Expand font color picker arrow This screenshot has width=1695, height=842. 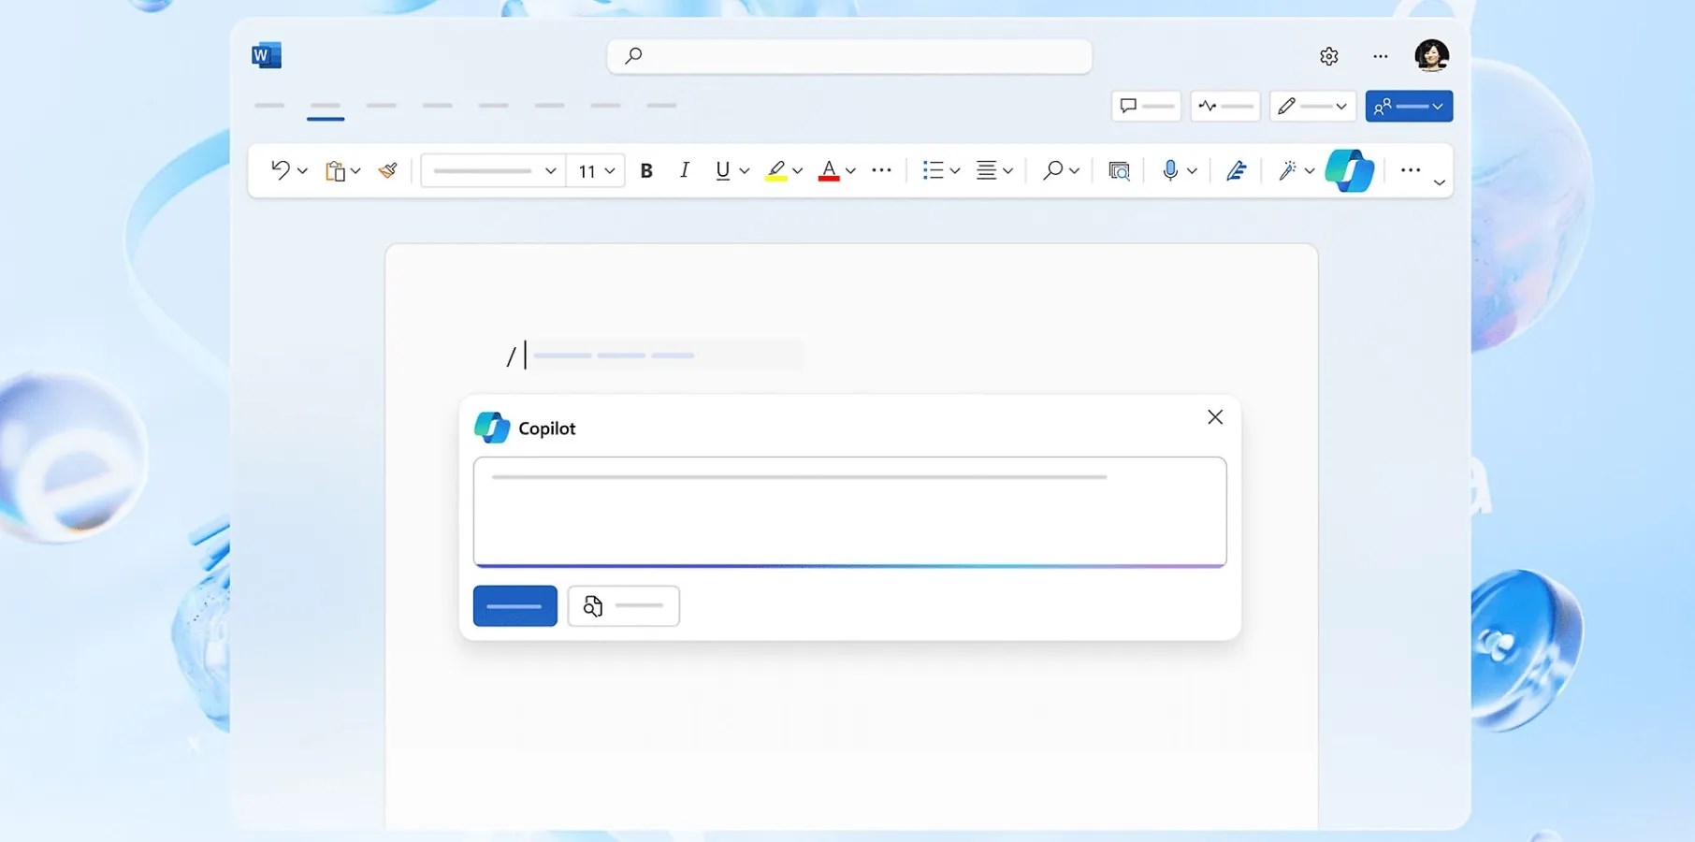click(x=850, y=171)
